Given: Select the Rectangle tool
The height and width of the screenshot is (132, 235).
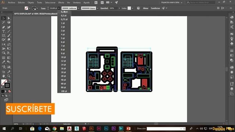Looking at the screenshot, I should (4, 36).
